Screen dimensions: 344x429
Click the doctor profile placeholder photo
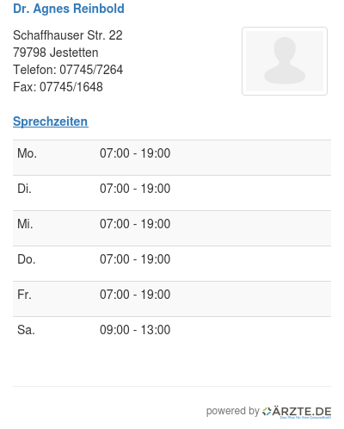[x=285, y=61]
